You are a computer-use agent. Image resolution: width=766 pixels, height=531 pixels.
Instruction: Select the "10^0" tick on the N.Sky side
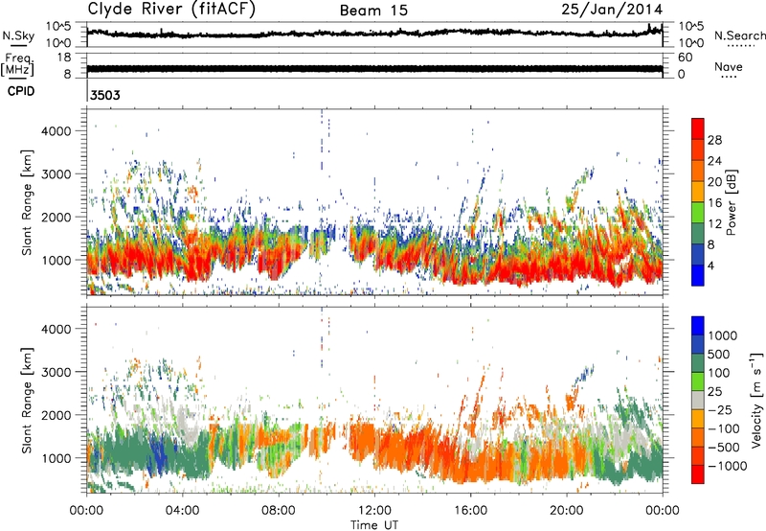(58, 43)
